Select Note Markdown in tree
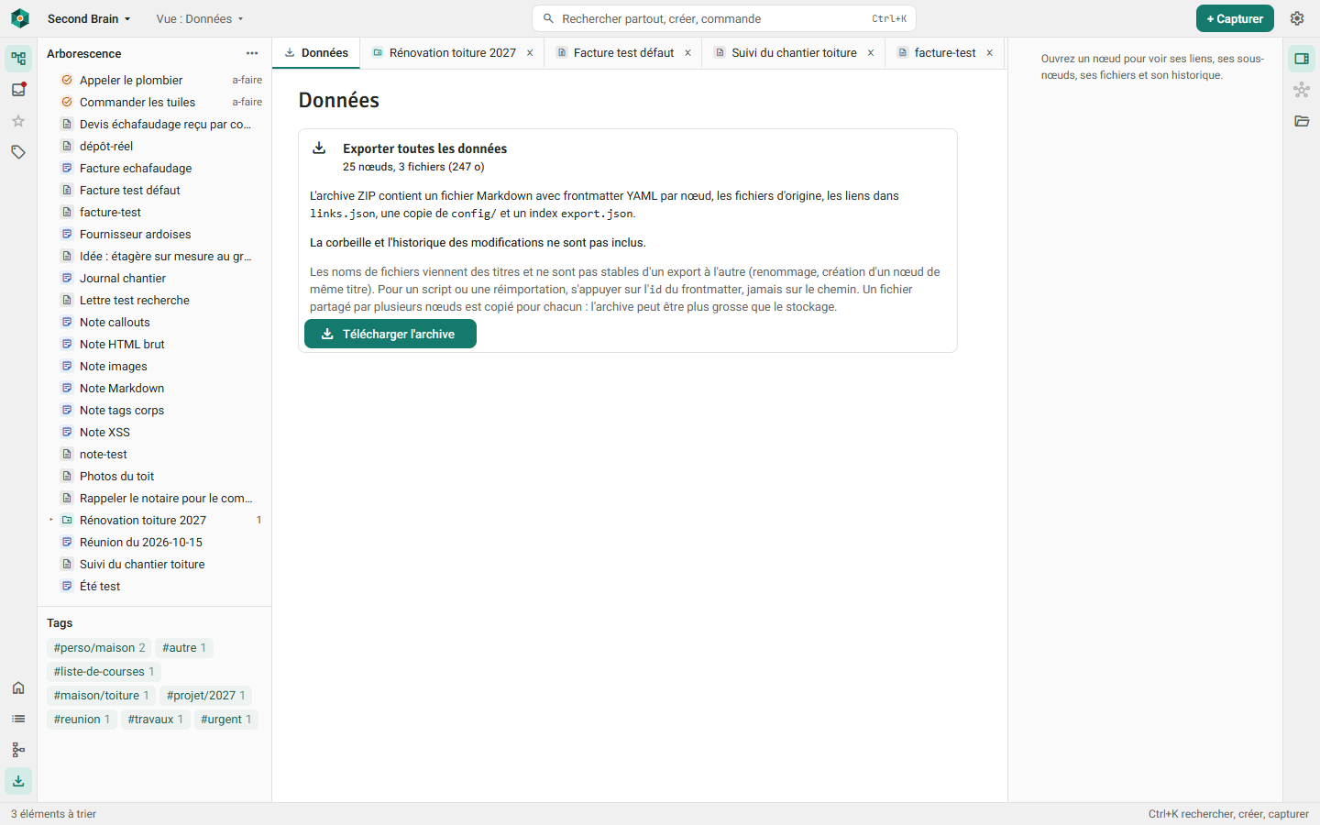This screenshot has height=825, width=1320. (x=156, y=388)
